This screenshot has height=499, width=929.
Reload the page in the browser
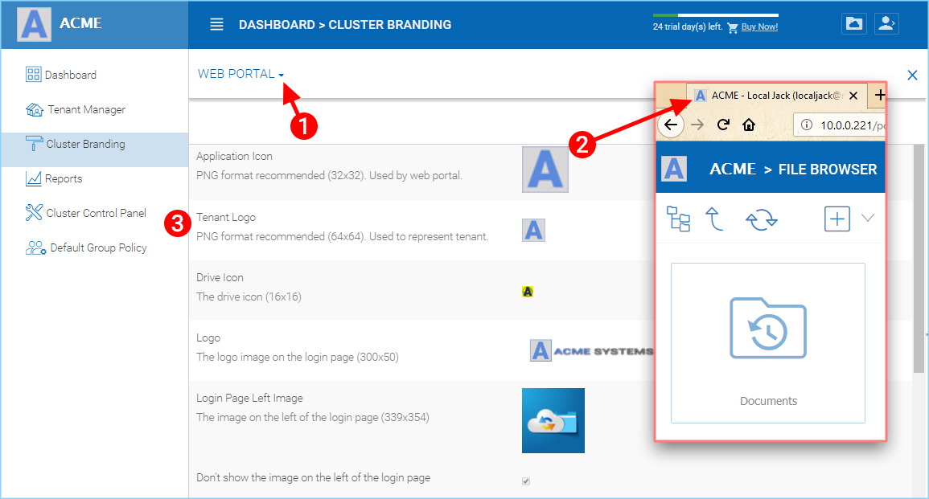coord(723,125)
